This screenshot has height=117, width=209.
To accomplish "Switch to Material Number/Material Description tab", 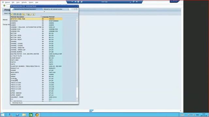I will pyautogui.click(x=27, y=9).
